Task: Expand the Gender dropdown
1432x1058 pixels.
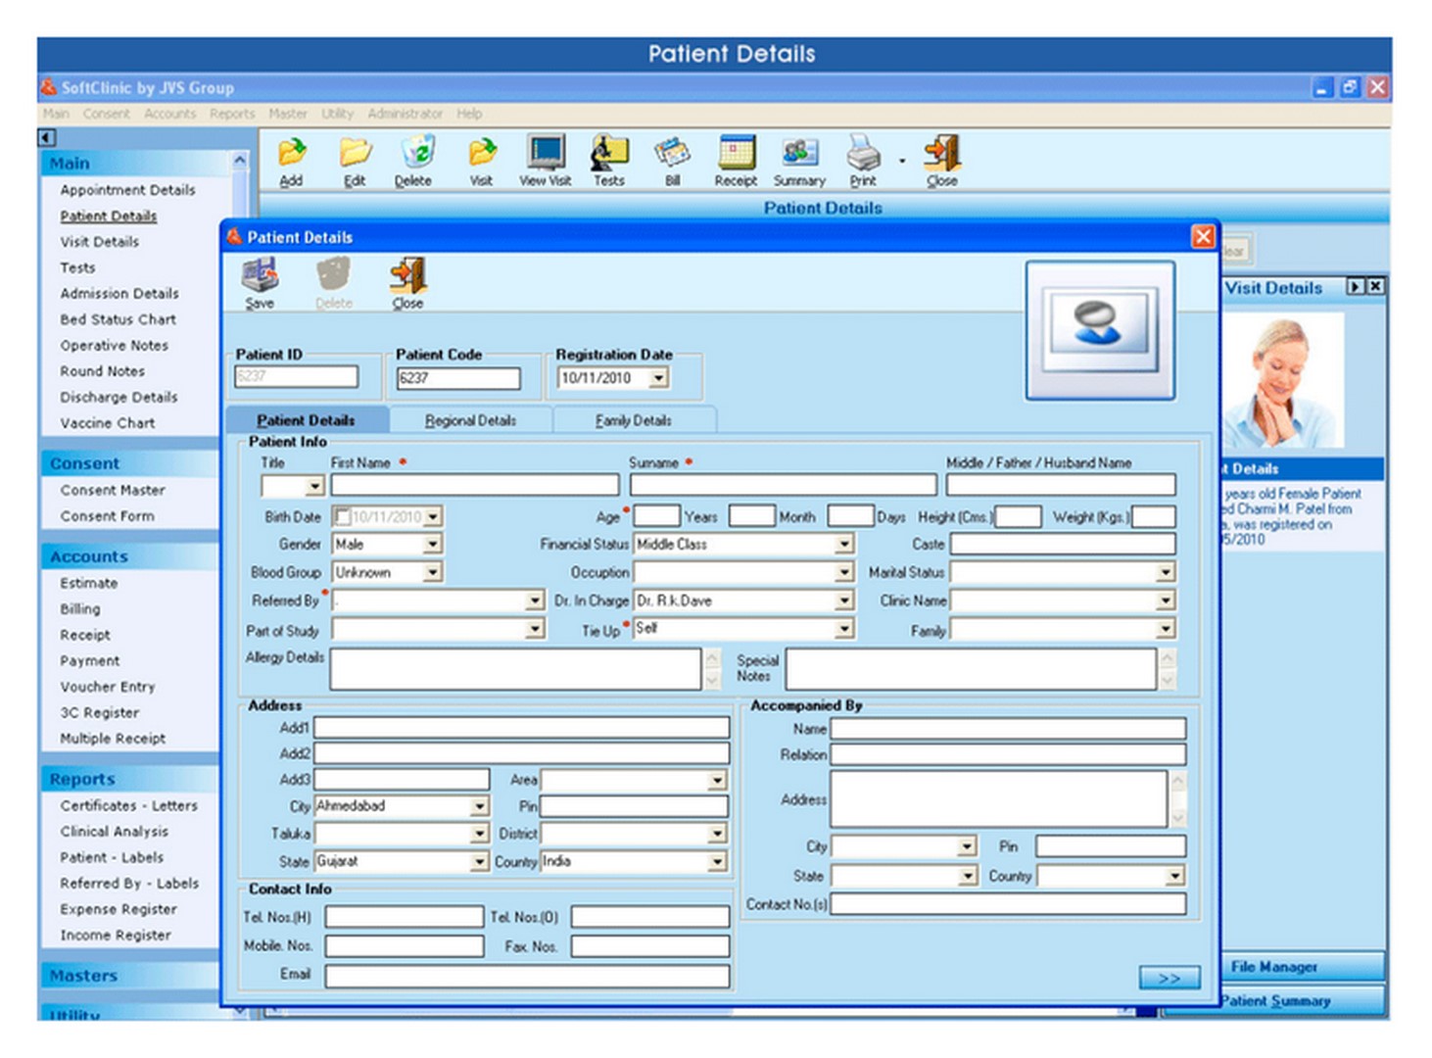Action: pos(432,544)
